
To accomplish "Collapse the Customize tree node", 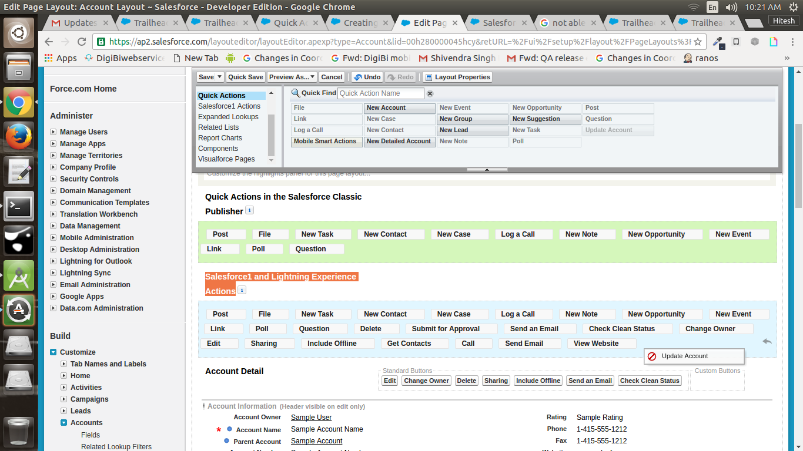I will tap(53, 352).
